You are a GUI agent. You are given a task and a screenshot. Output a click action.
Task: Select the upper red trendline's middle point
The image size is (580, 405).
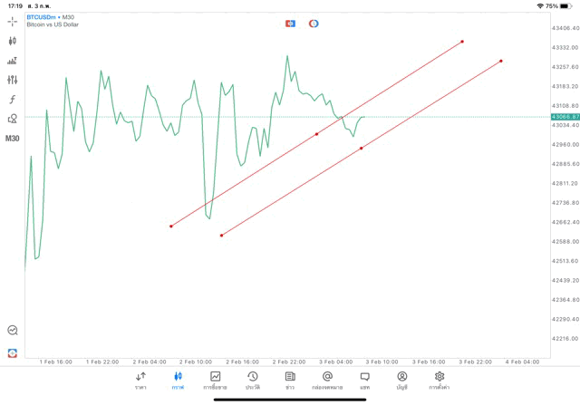tap(316, 134)
